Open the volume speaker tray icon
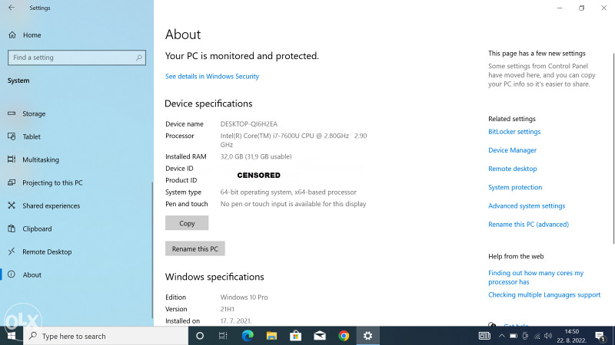 pyautogui.click(x=548, y=336)
